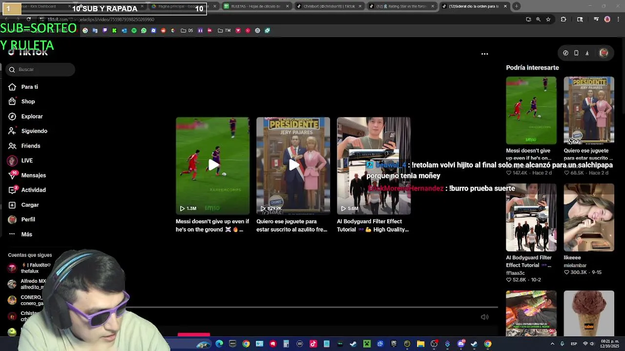
Task: Open the ice cream cone video thumbnail
Action: [x=589, y=313]
